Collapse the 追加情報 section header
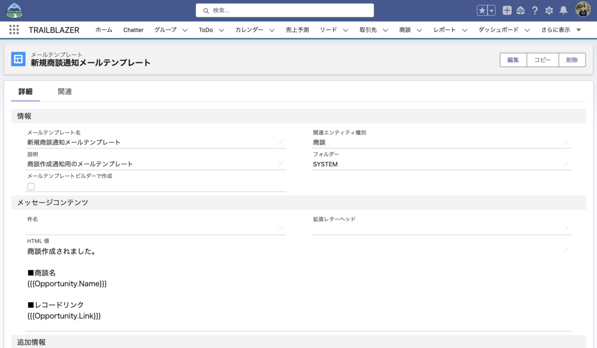The image size is (597, 348). tap(298, 342)
